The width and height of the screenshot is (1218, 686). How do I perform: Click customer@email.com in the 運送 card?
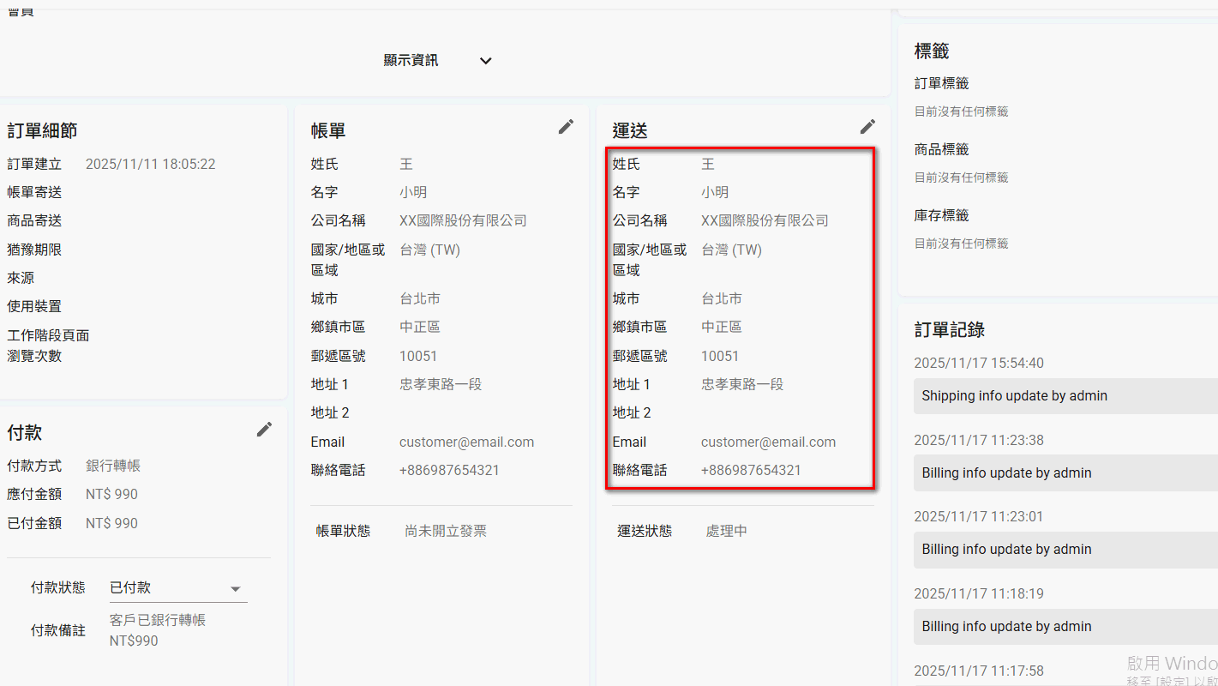(768, 442)
